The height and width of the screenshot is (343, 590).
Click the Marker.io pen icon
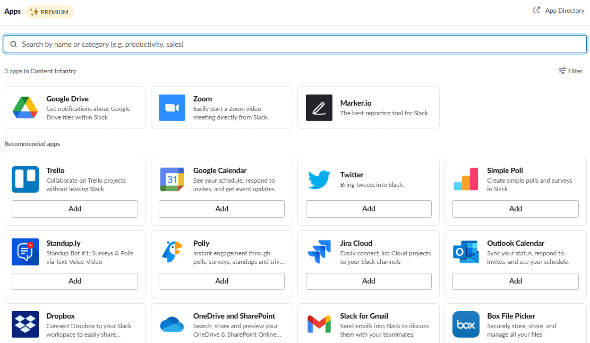point(319,108)
